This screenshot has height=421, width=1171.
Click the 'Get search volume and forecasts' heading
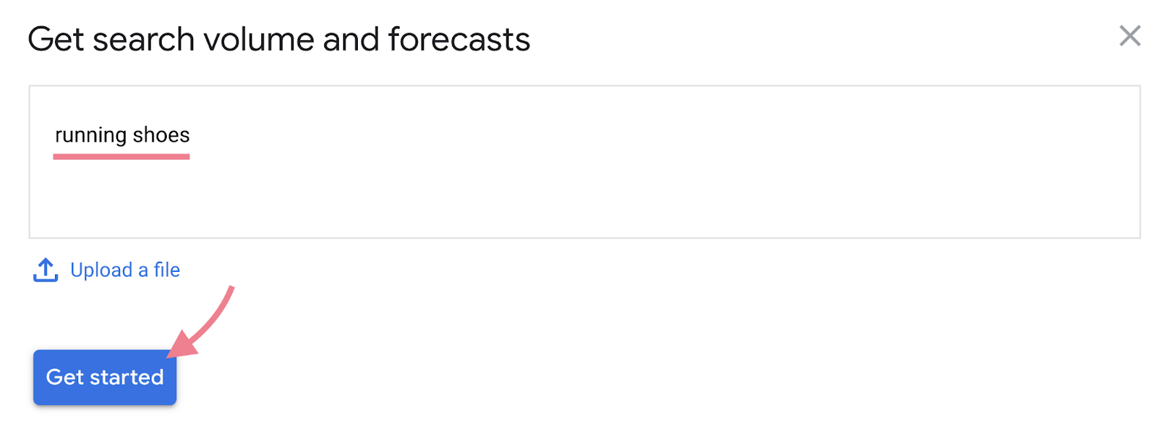(279, 39)
